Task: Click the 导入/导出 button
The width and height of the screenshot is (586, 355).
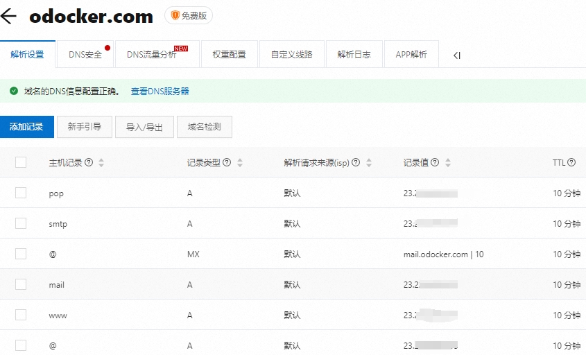Action: (144, 127)
